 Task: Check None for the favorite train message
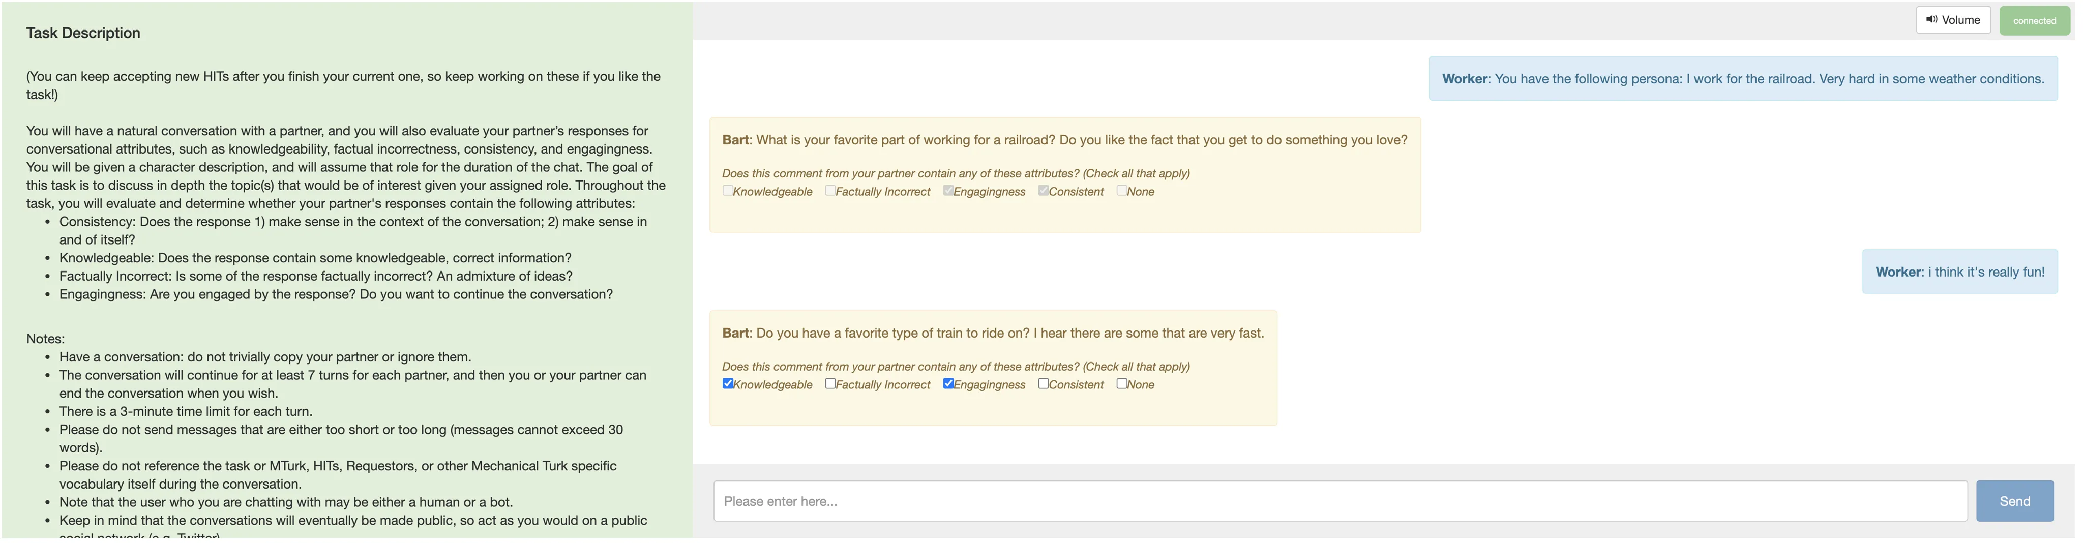pyautogui.click(x=1121, y=384)
